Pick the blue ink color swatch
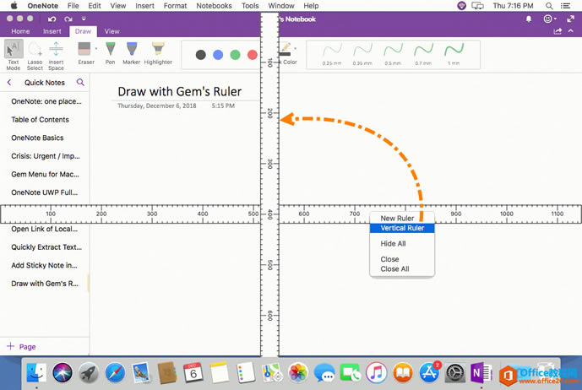 (x=219, y=55)
